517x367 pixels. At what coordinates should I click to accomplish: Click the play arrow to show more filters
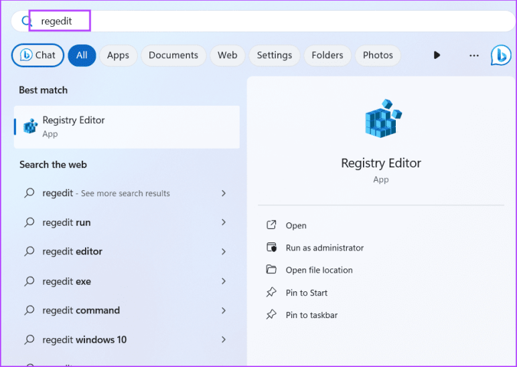coord(437,55)
